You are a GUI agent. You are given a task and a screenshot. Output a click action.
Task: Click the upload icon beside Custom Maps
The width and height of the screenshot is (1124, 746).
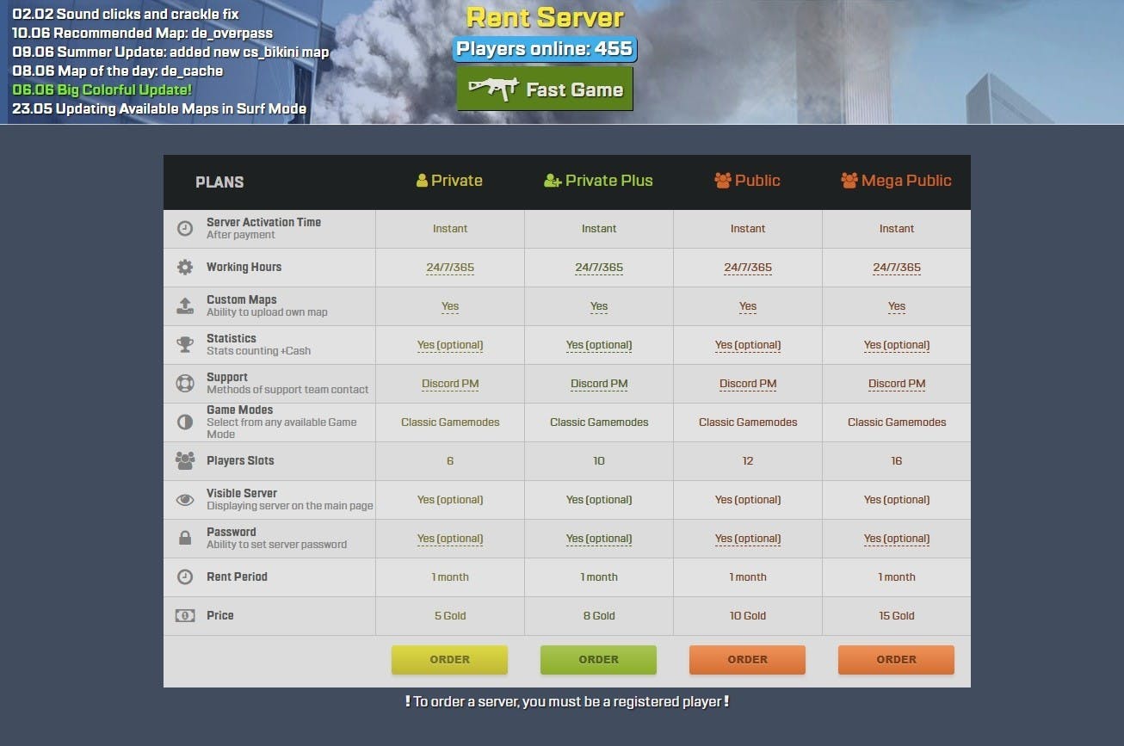(185, 306)
